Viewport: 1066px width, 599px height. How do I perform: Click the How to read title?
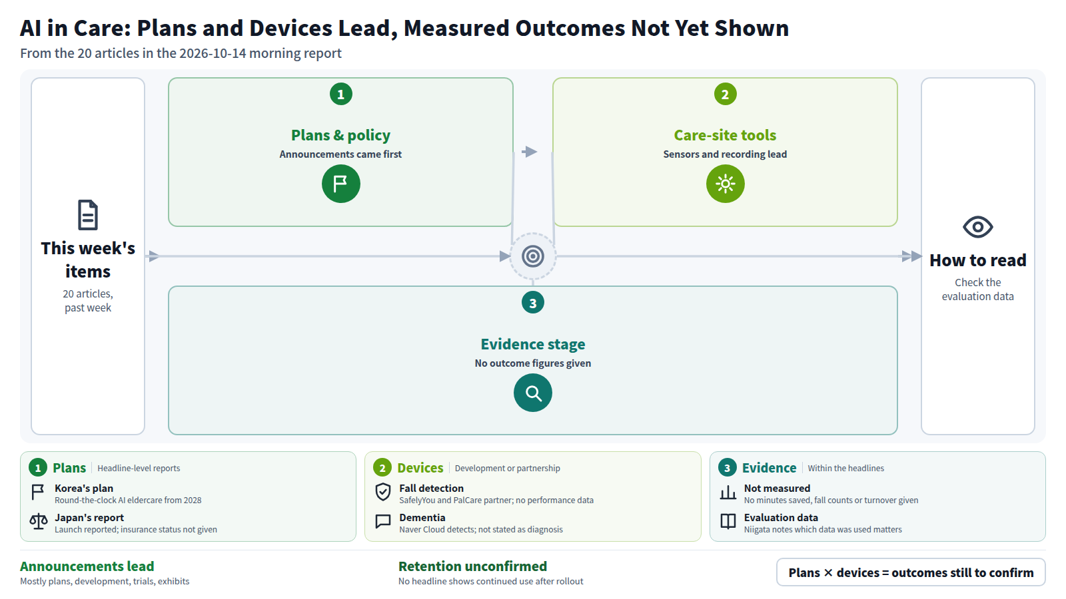click(x=978, y=260)
